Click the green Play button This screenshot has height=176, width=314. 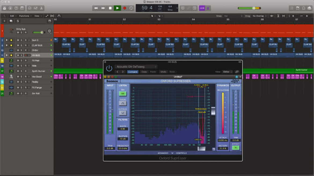117,8
